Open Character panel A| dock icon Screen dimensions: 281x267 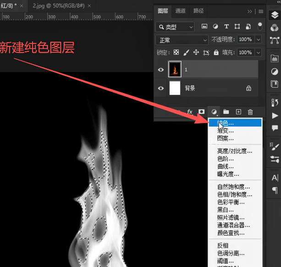(275, 178)
